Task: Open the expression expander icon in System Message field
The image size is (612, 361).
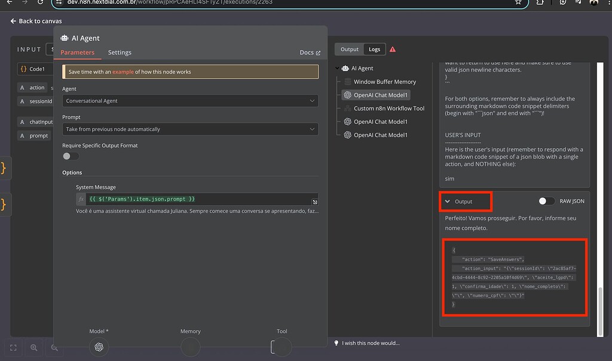Action: coord(315,201)
